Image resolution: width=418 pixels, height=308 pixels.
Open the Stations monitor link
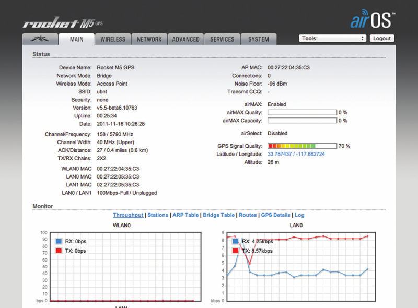coord(158,215)
